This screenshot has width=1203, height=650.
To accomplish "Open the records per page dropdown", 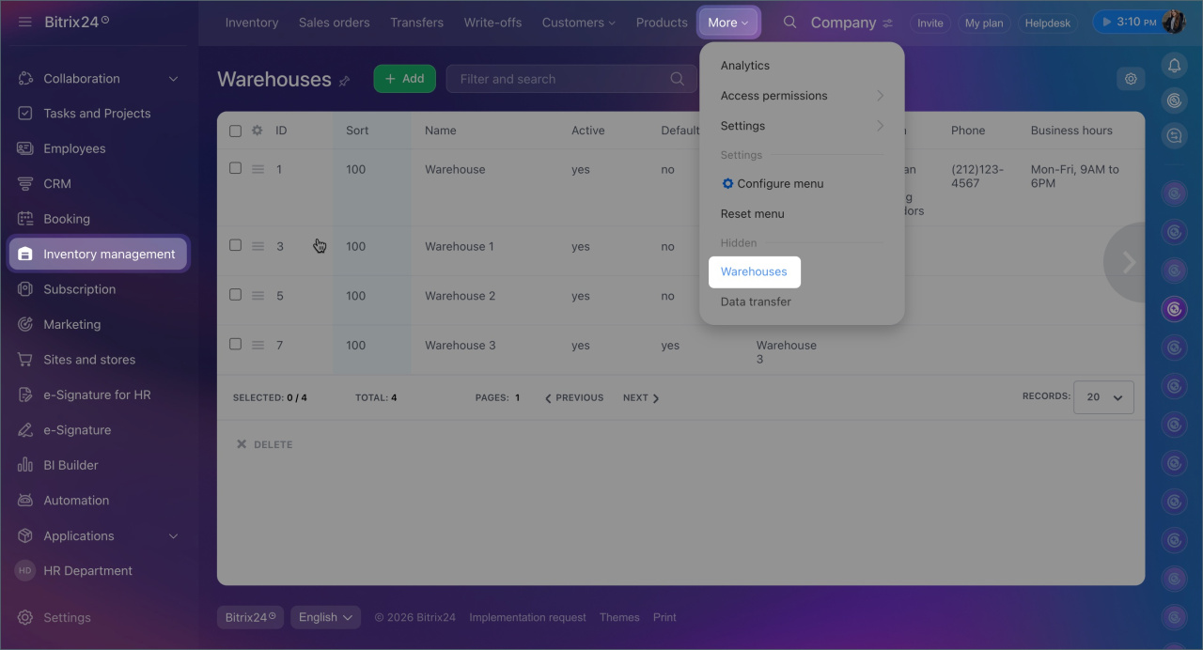I will point(1104,397).
